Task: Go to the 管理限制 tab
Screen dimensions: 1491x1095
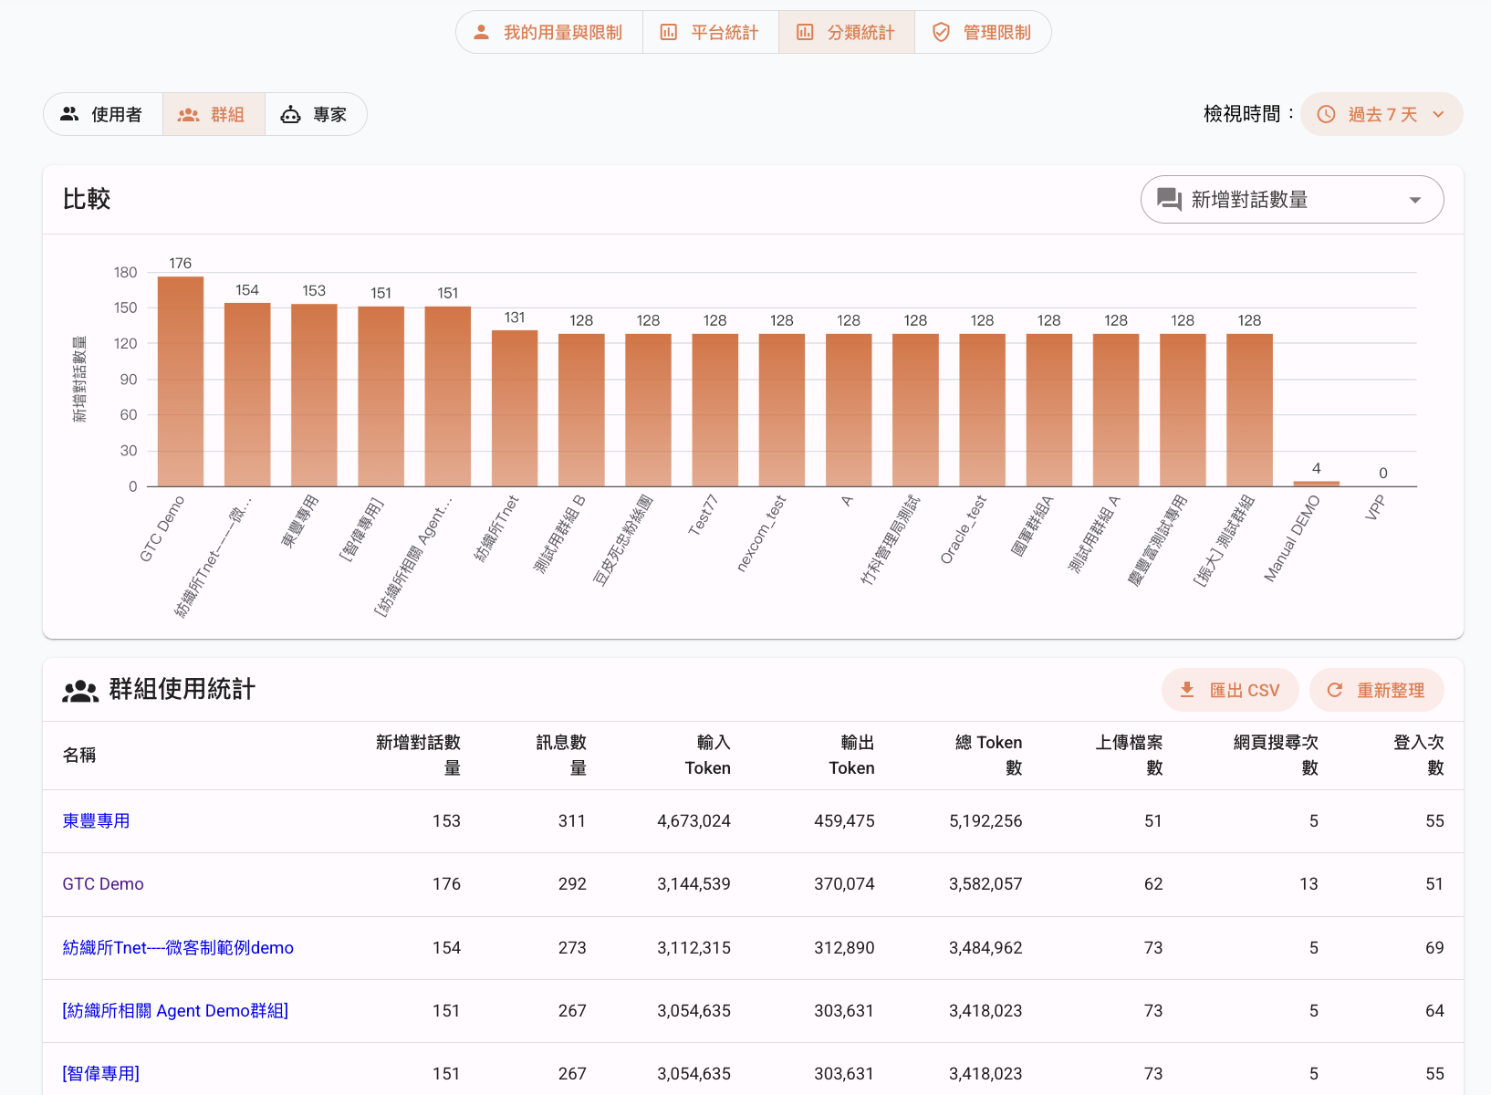Action: tap(983, 32)
